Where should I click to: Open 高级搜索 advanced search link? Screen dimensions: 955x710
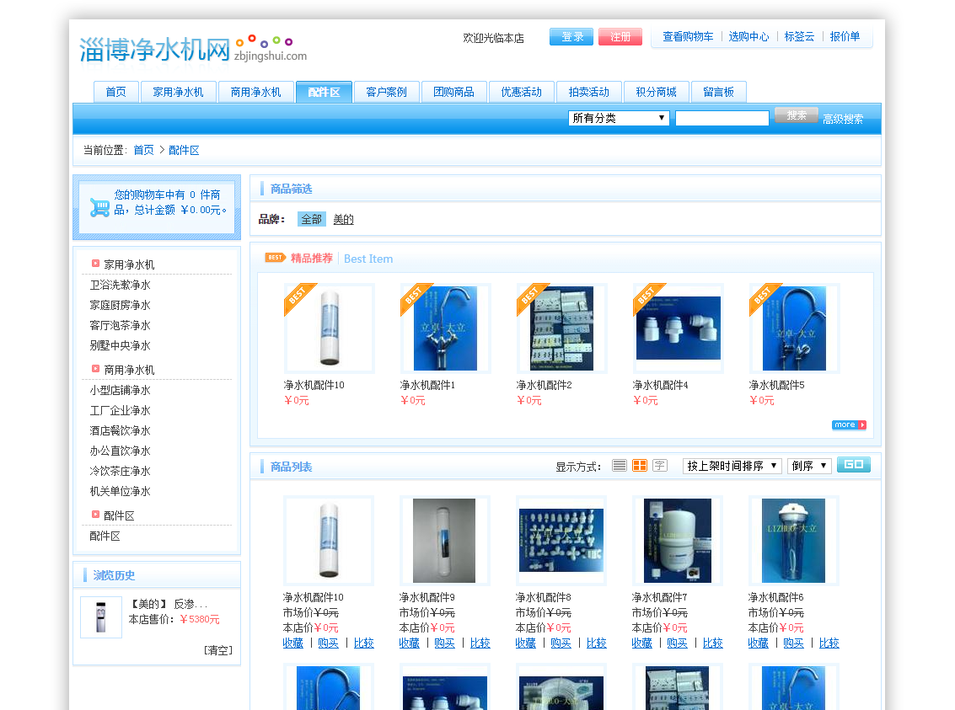tap(843, 120)
